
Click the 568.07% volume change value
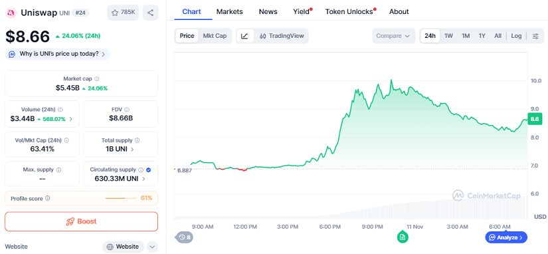pyautogui.click(x=54, y=119)
